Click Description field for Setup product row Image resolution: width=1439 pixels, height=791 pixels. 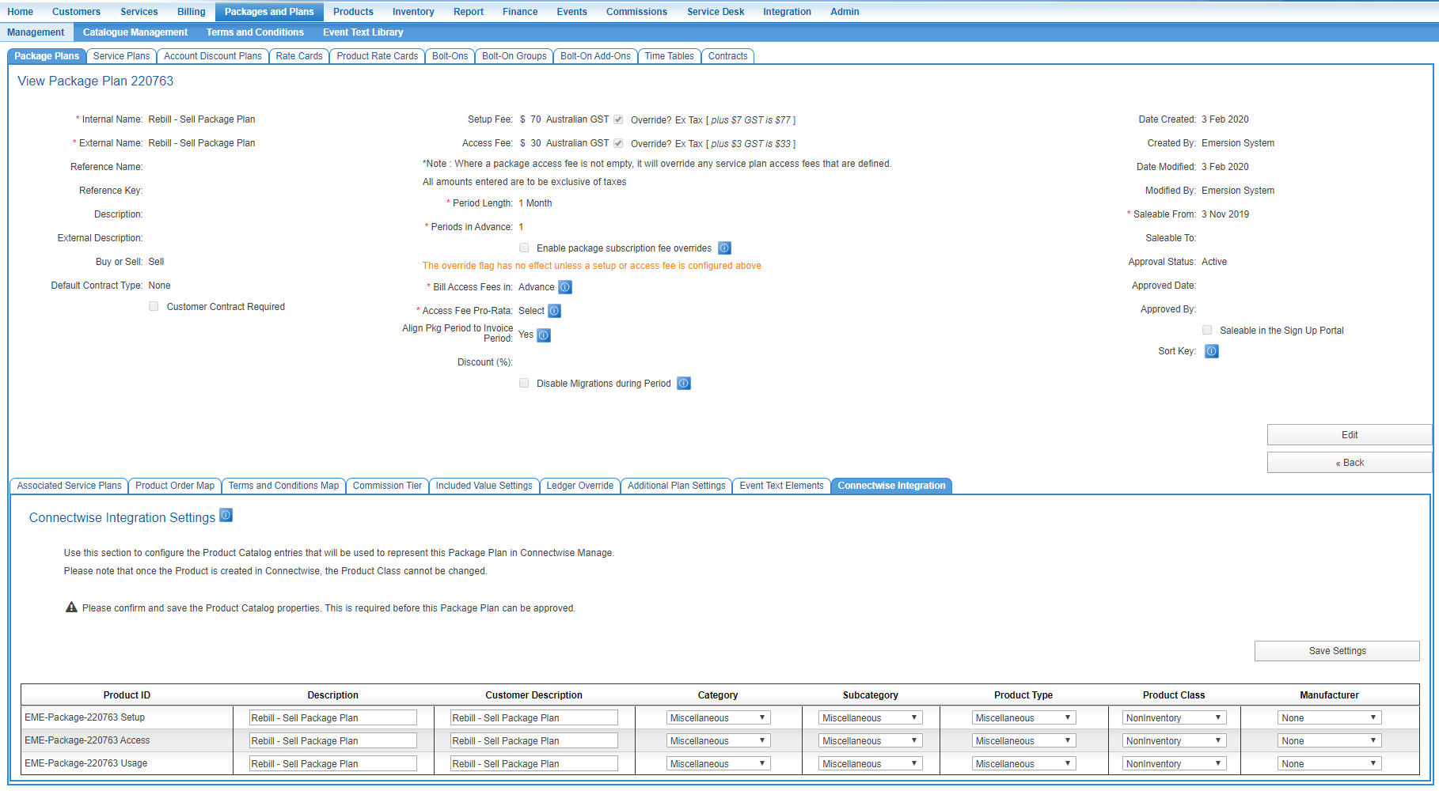[332, 718]
